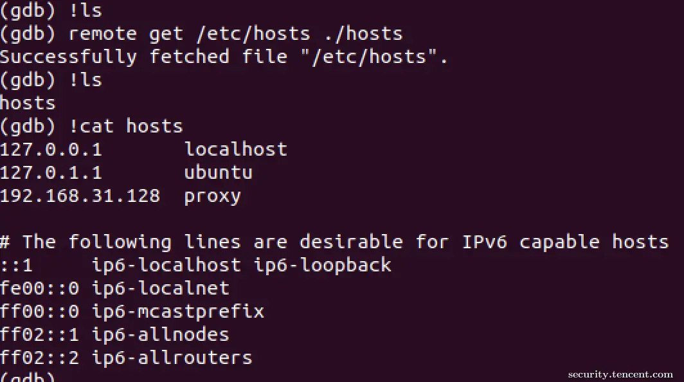Click the 'localhost' hostname entry
Screen dimensions: 684x382
tap(235, 149)
